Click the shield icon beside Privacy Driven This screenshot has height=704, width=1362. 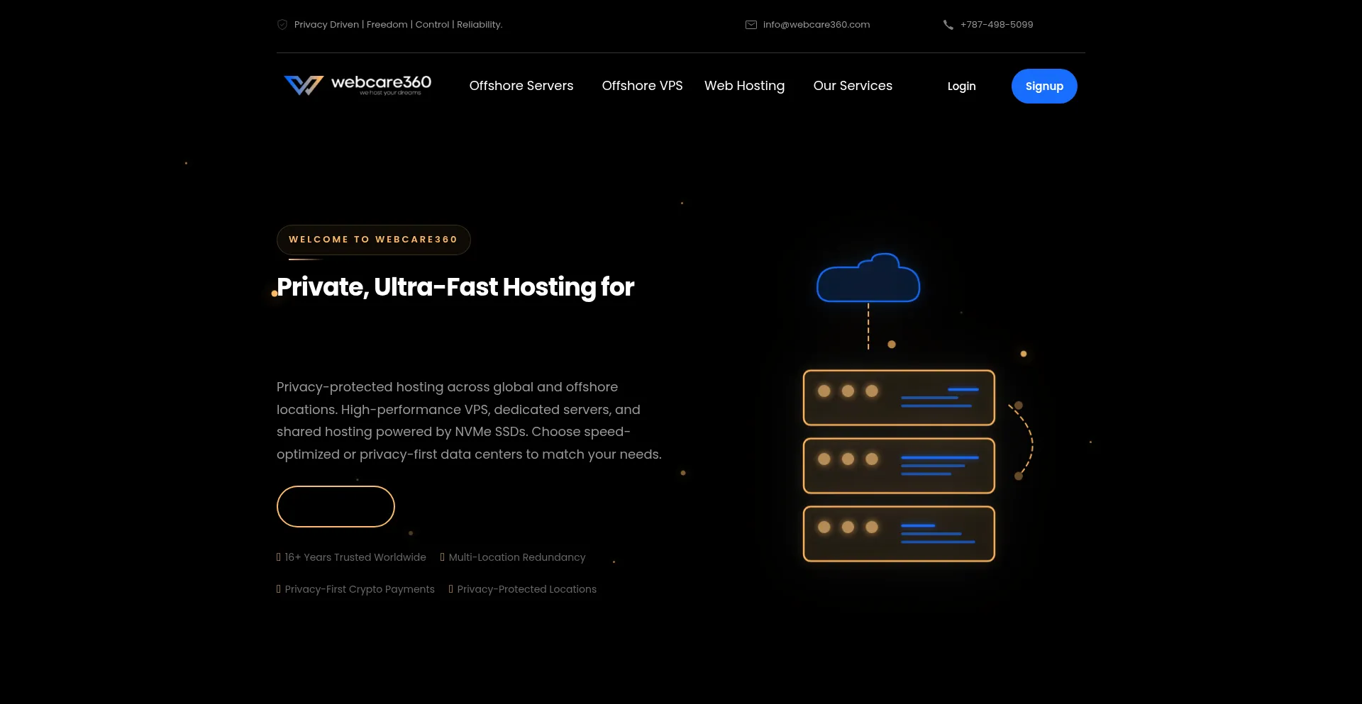pyautogui.click(x=282, y=25)
